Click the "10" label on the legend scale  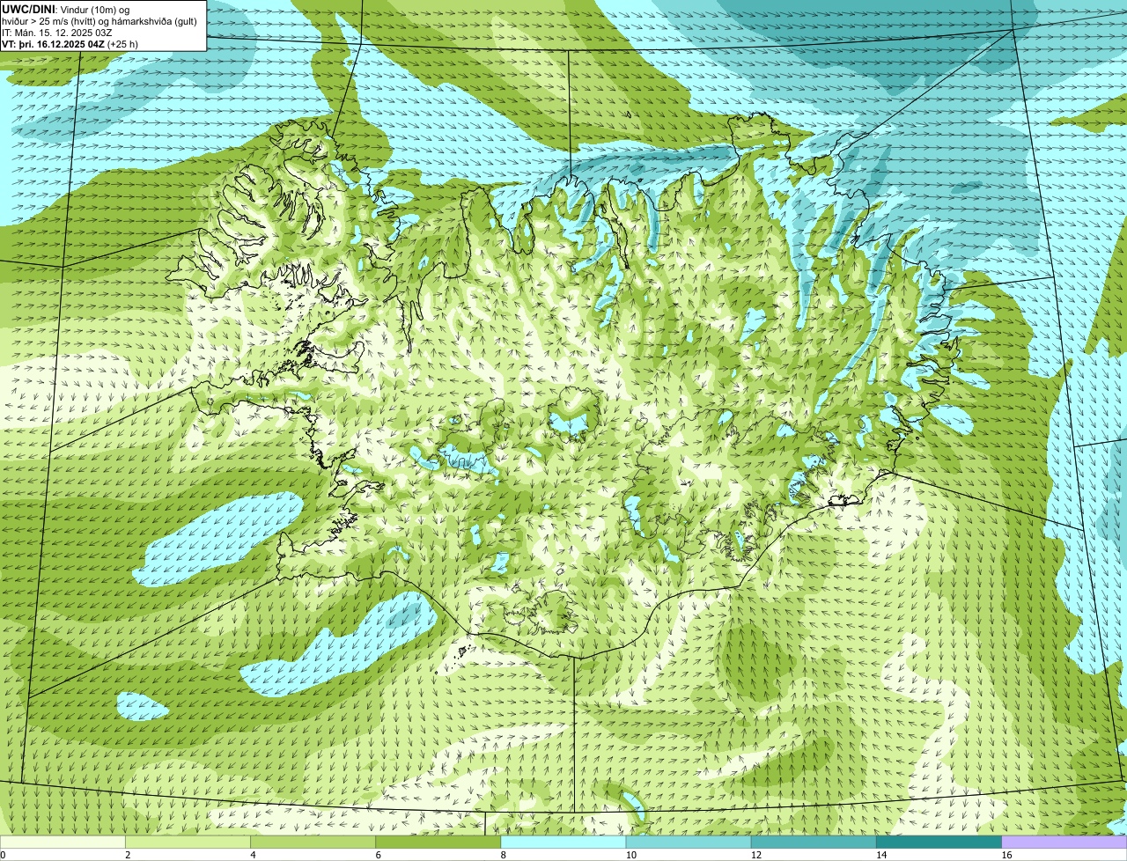coord(630,855)
